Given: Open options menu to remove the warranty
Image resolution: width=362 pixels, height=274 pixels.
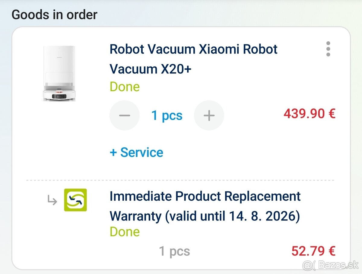Looking at the screenshot, I should click(x=328, y=49).
